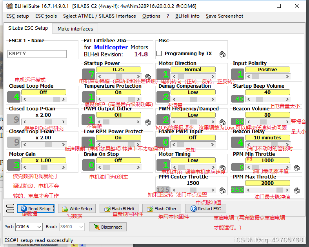Click the Beacon Delay value 10 minutes

[x=267, y=137]
